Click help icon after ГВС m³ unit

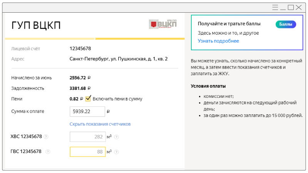(x=117, y=152)
